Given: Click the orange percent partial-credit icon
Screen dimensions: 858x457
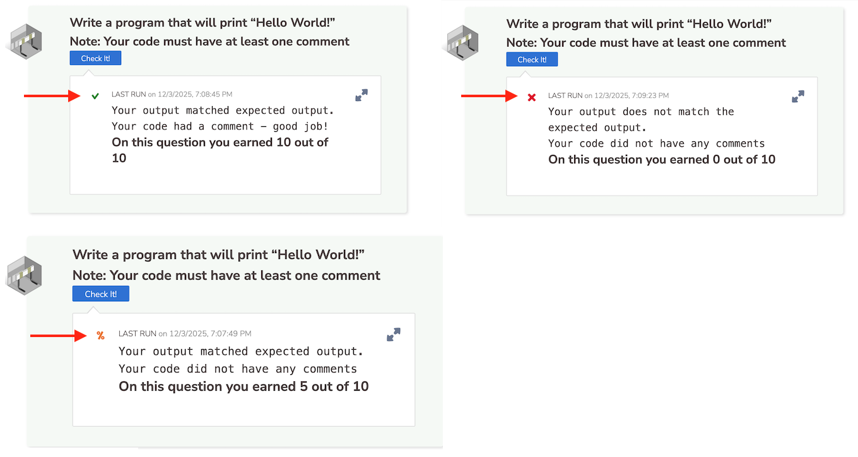Looking at the screenshot, I should [x=100, y=336].
